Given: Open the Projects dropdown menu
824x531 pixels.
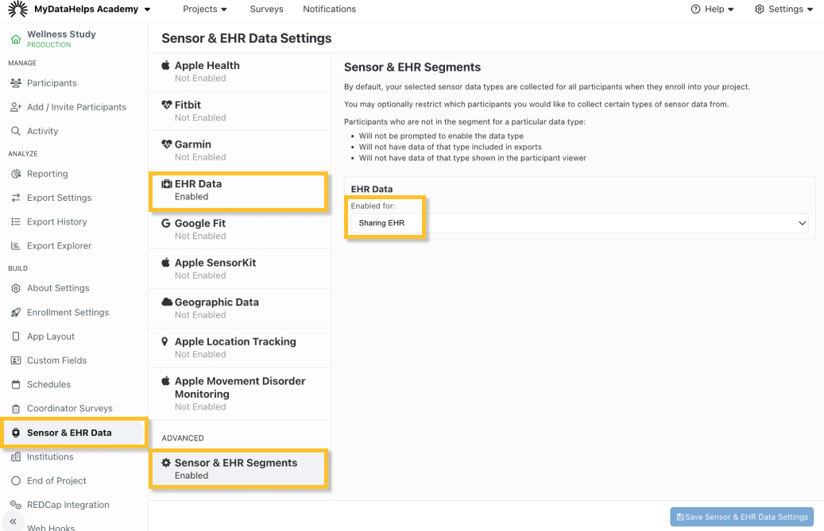Looking at the screenshot, I should click(205, 10).
